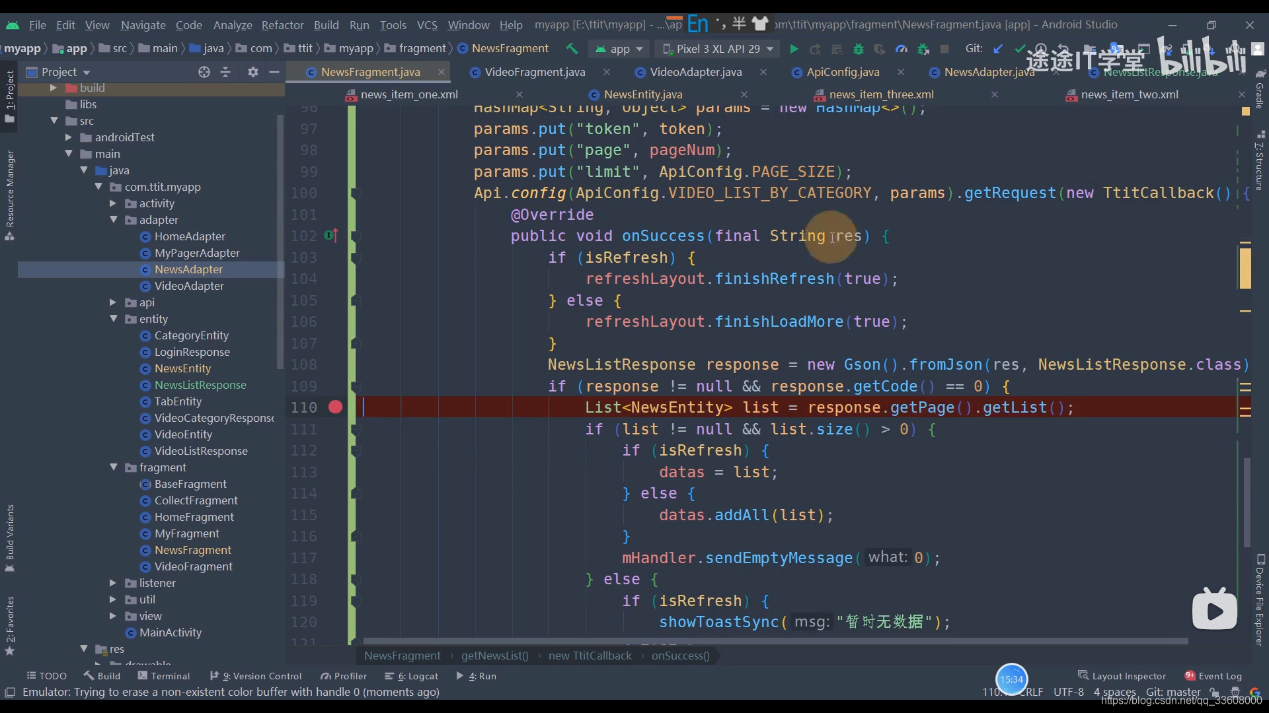This screenshot has width=1269, height=713.
Task: Open the Favorites side panel
Action: 10,625
